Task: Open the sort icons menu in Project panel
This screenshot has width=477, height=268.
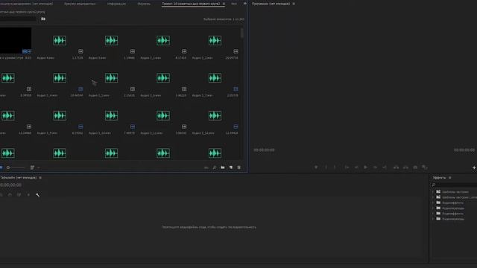Action: [x=33, y=167]
